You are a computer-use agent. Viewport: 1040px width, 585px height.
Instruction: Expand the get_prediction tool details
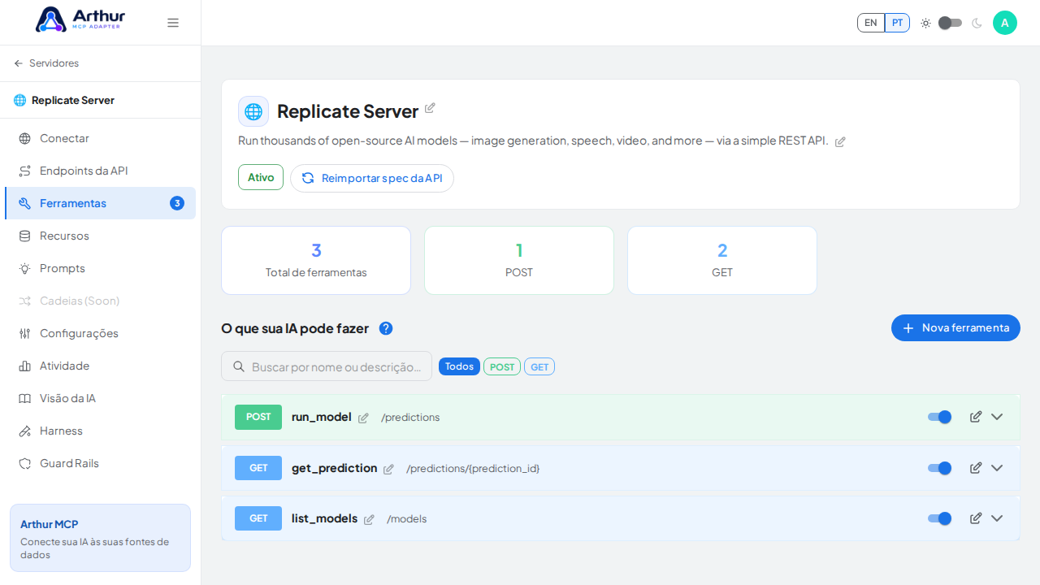pyautogui.click(x=997, y=468)
